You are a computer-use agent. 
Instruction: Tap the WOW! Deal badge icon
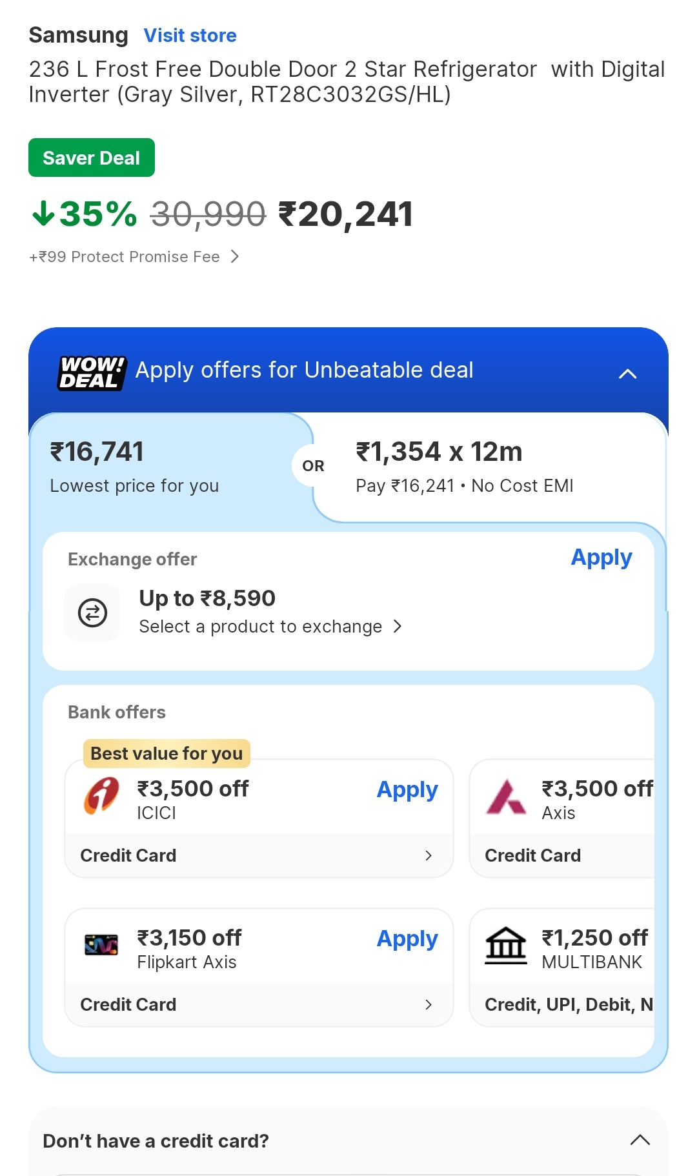[92, 372]
